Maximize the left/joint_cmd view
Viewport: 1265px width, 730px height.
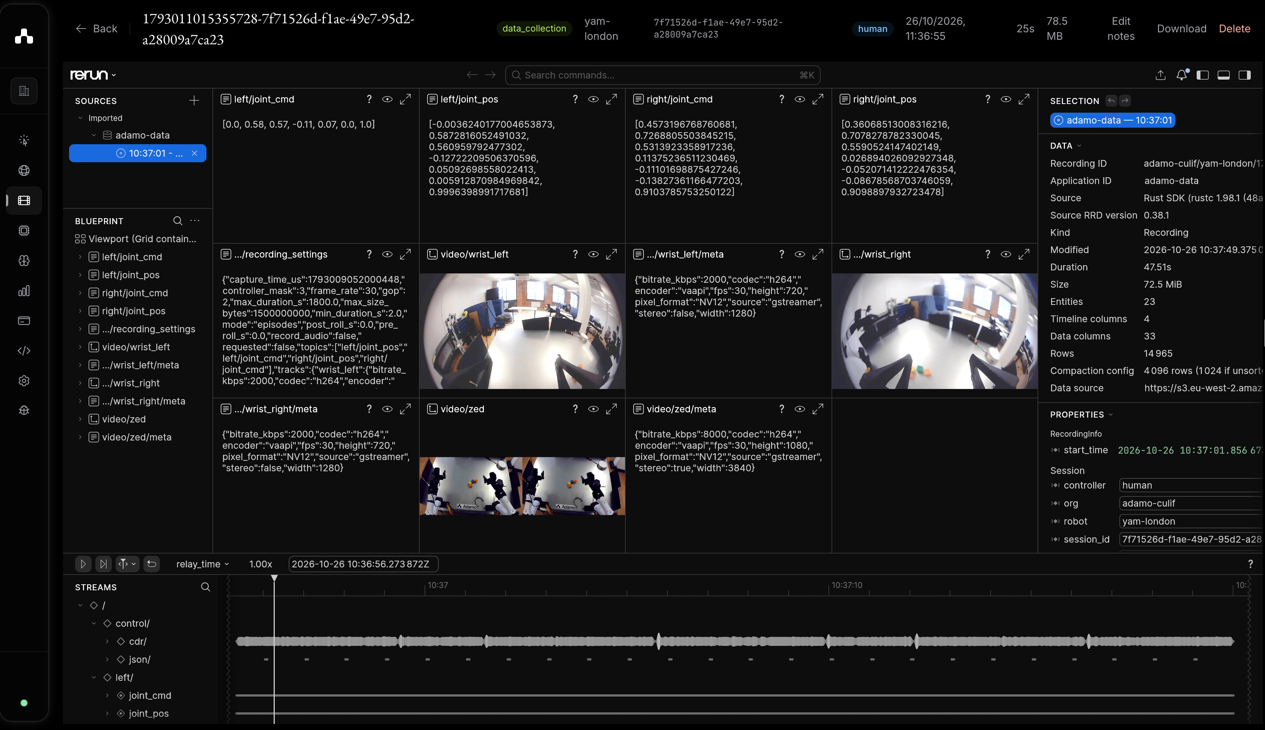coord(405,99)
